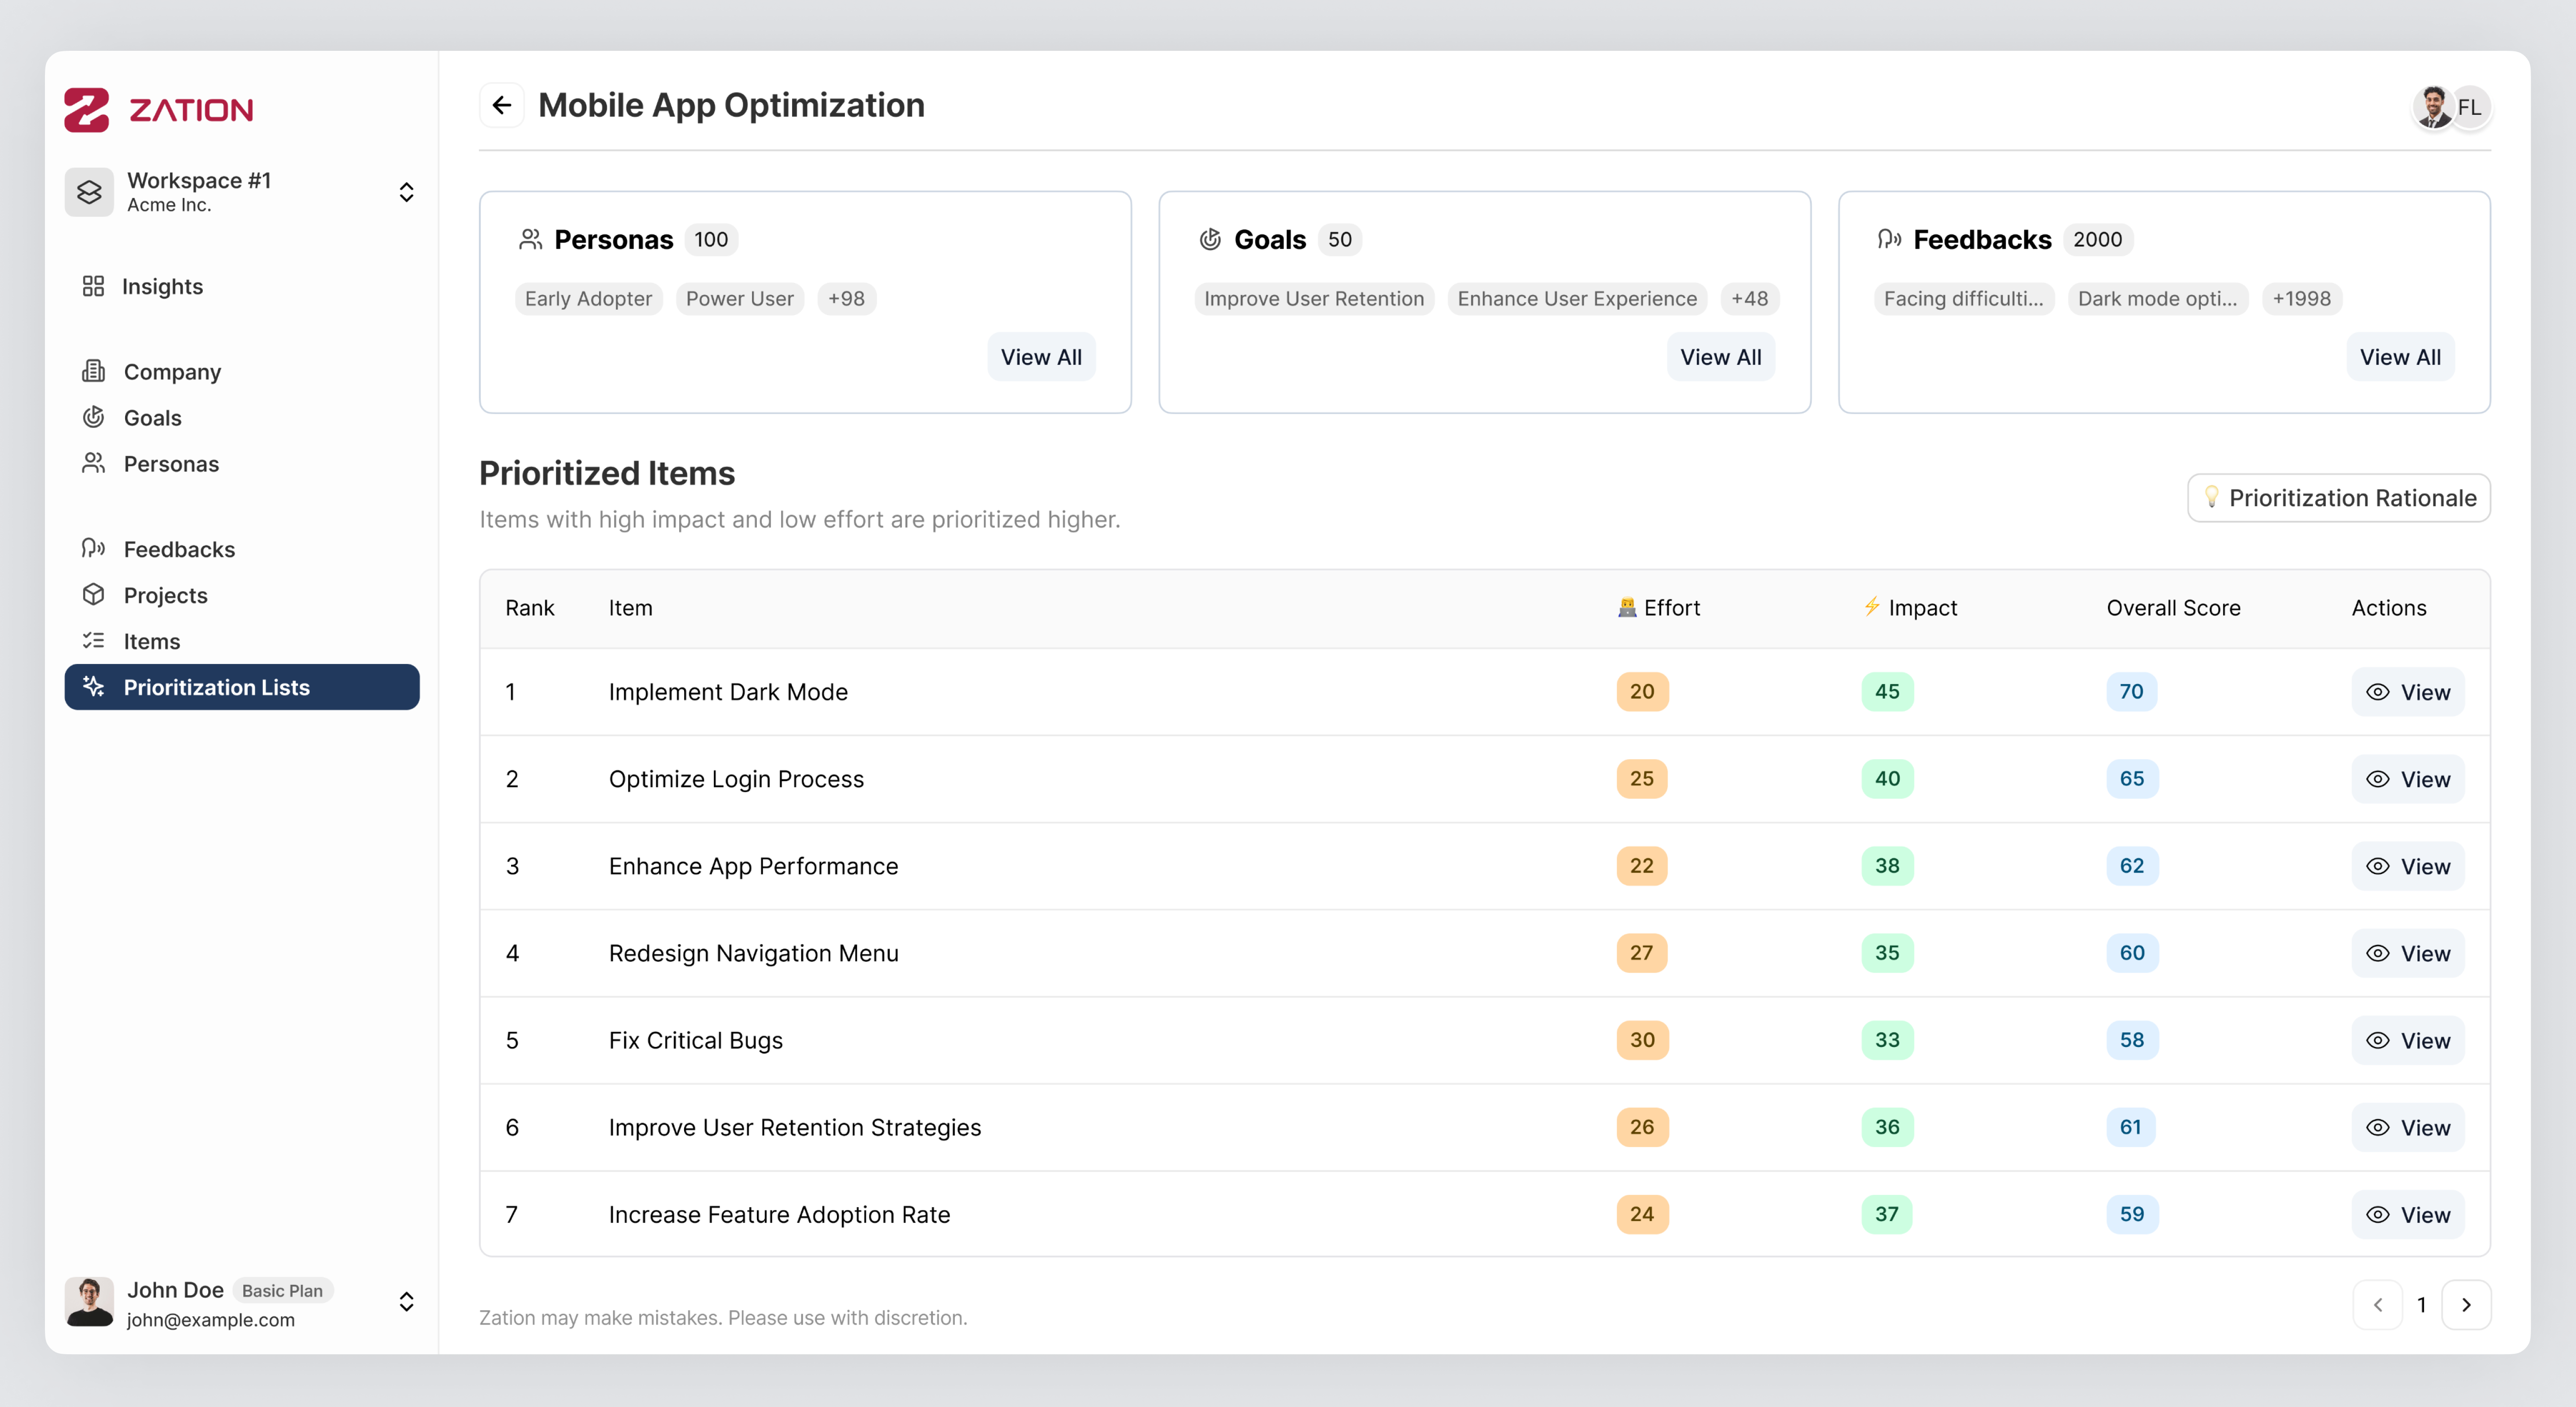Click the +1998 feedbacks tag
Image resolution: width=2576 pixels, height=1407 pixels.
pyautogui.click(x=2301, y=299)
